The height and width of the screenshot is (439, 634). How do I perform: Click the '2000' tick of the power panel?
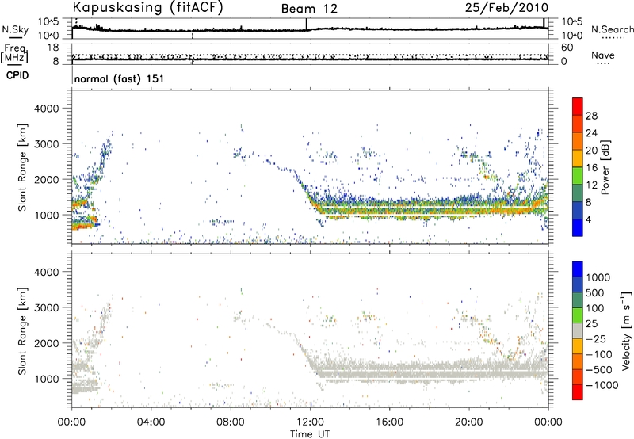[46, 179]
